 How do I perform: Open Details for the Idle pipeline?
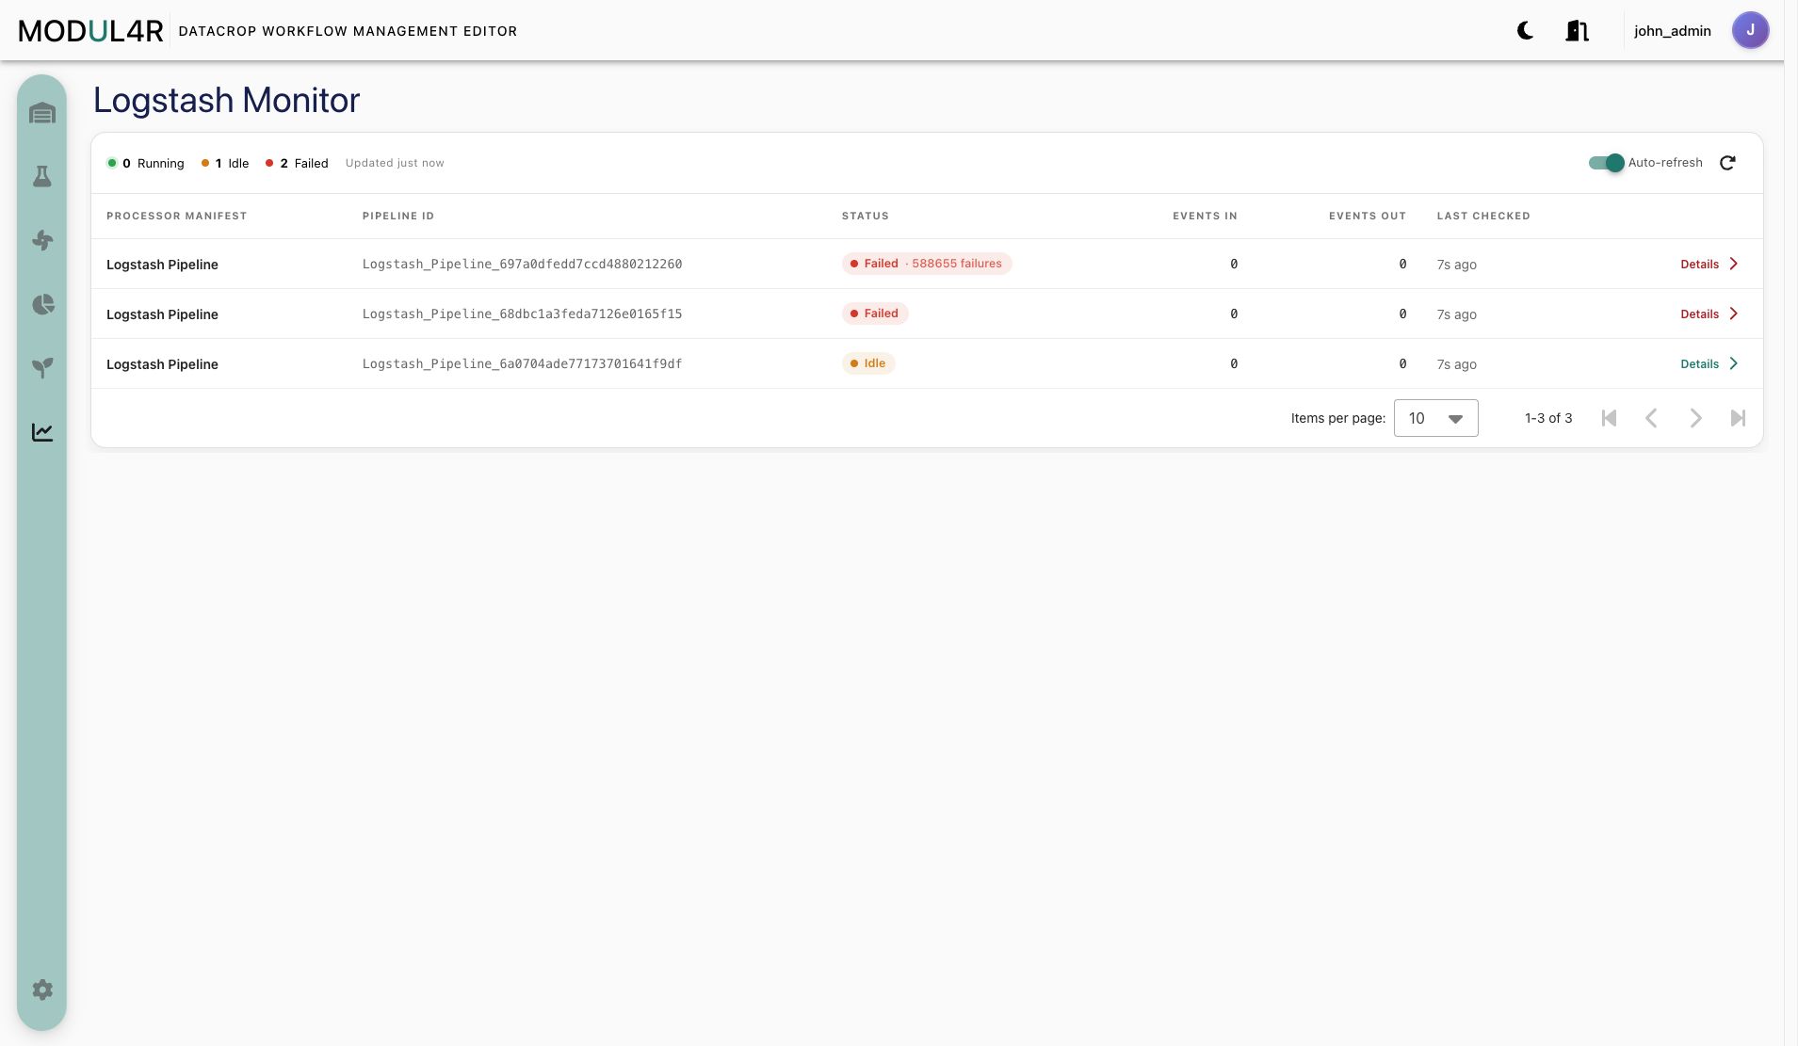point(1699,364)
